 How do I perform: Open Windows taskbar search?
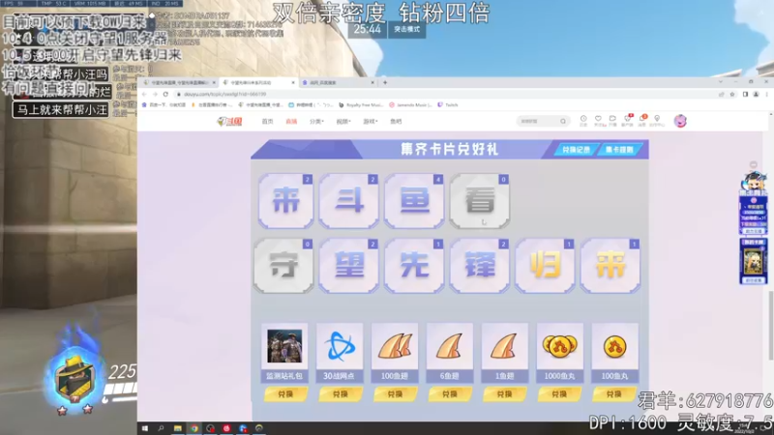click(161, 428)
